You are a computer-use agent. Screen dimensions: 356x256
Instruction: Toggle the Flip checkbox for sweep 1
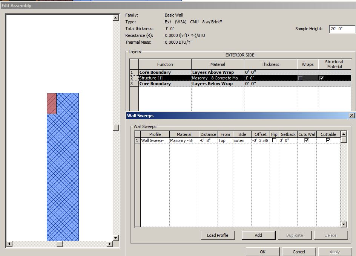[x=274, y=140]
